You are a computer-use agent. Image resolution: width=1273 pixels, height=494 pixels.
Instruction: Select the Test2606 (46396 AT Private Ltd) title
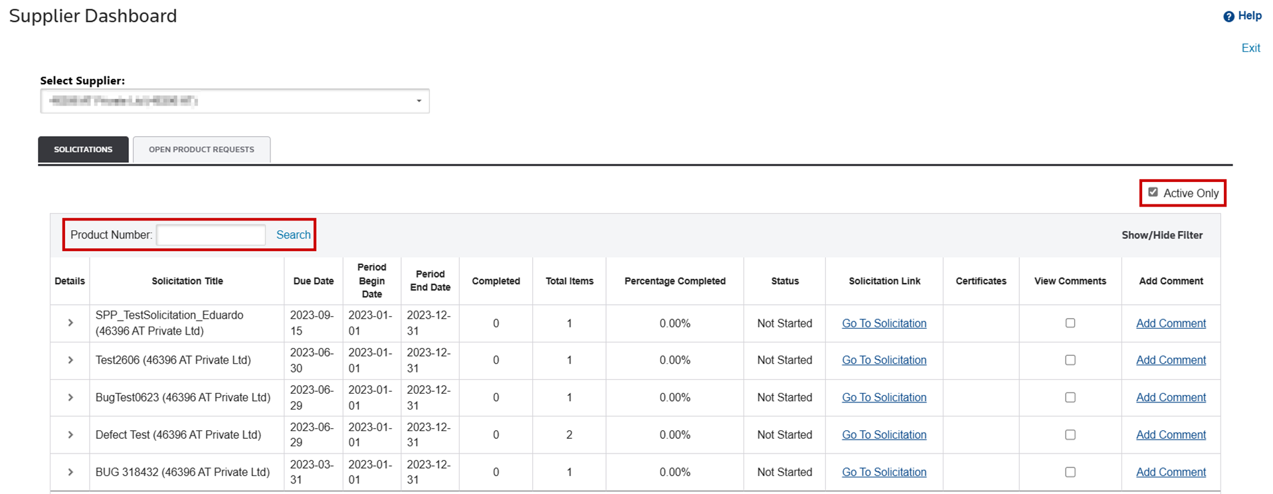coord(173,360)
